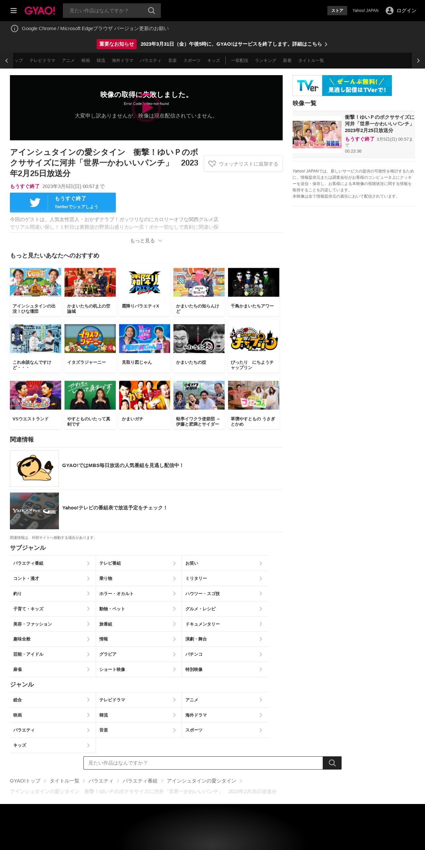Open ぴったり にちようチャップリン thumbnail
425x850 pixels.
254,339
